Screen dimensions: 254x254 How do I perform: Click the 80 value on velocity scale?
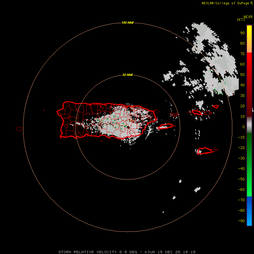(242, 43)
